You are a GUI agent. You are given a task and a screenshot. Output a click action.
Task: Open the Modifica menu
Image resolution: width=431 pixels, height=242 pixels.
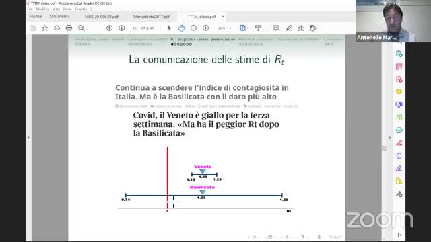pos(42,9)
